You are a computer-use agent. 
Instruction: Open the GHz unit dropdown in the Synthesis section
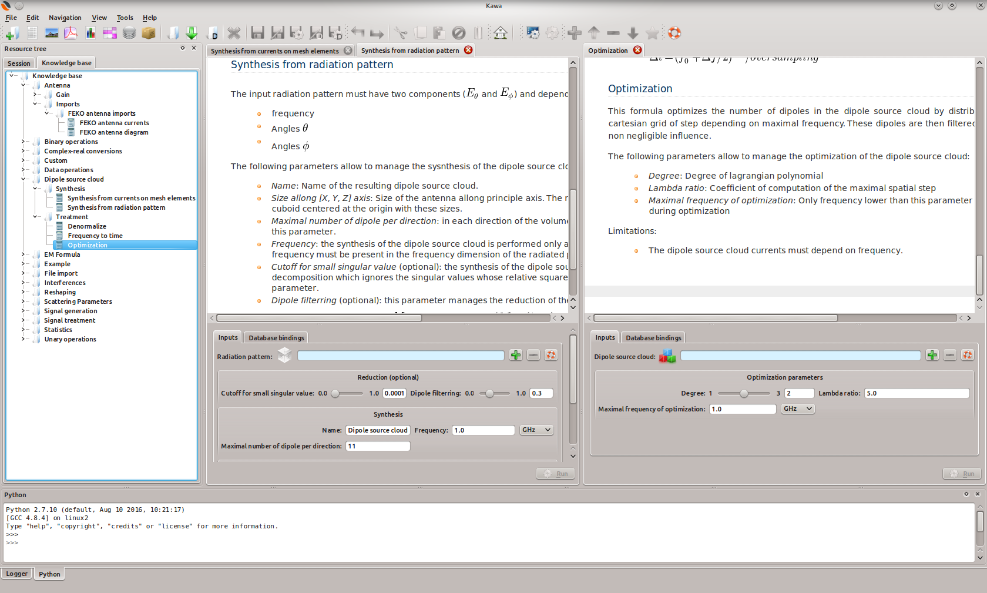coord(535,430)
